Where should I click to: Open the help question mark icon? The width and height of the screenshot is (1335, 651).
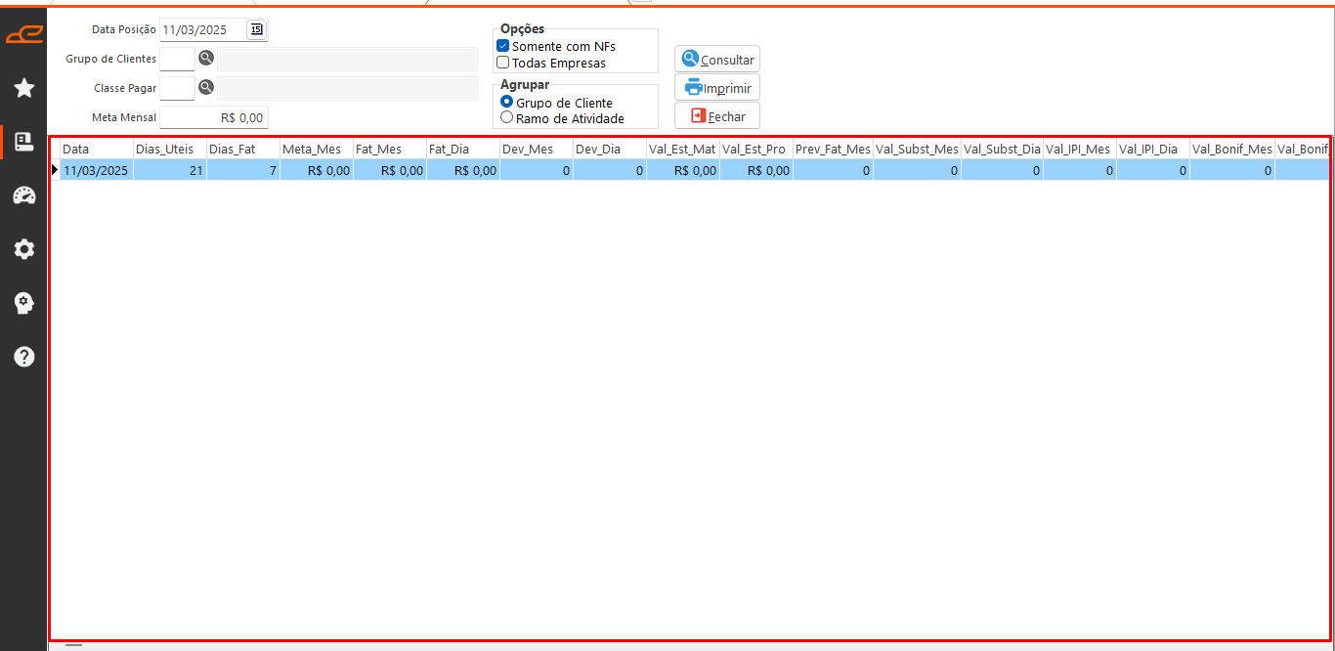(23, 357)
